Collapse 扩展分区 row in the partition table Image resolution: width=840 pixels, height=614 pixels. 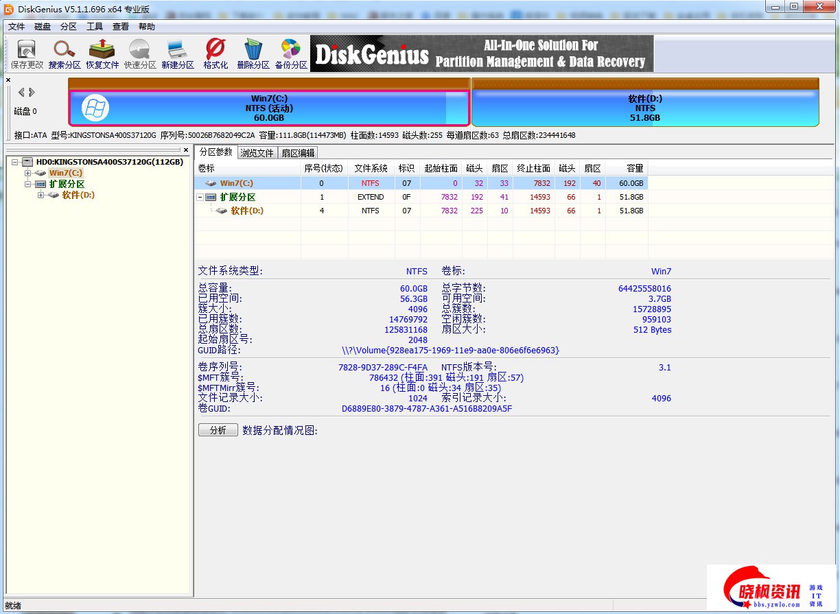coord(200,198)
